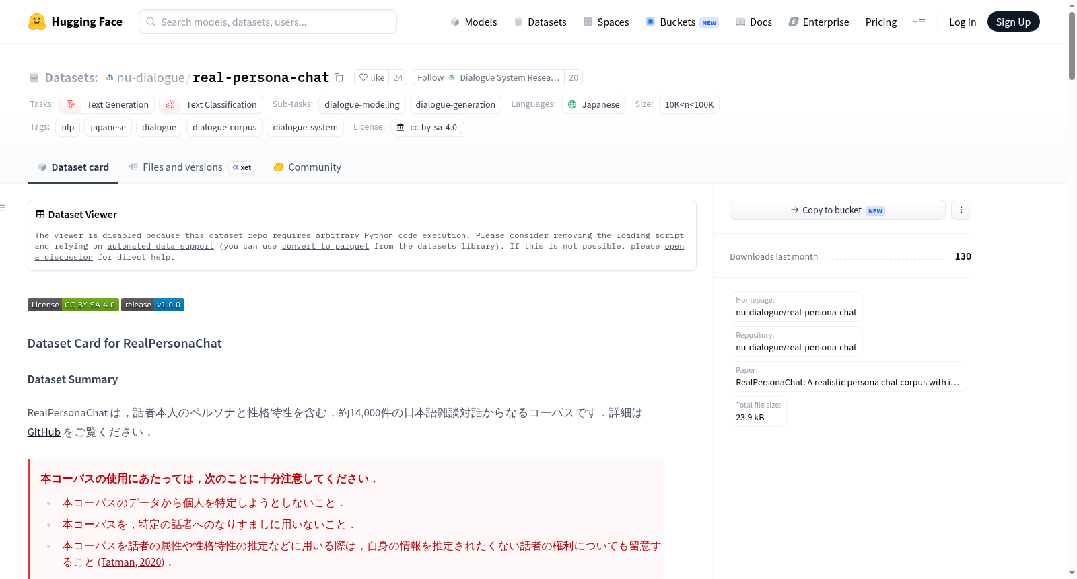This screenshot has height=579, width=1077.
Task: Open Buckets in the top navigation
Action: 682,22
